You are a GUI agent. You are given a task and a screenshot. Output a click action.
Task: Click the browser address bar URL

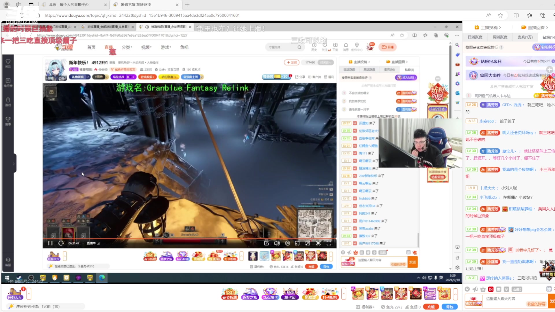tap(142, 15)
